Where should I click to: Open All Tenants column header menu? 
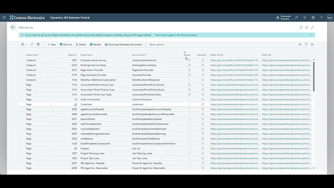click(x=187, y=54)
